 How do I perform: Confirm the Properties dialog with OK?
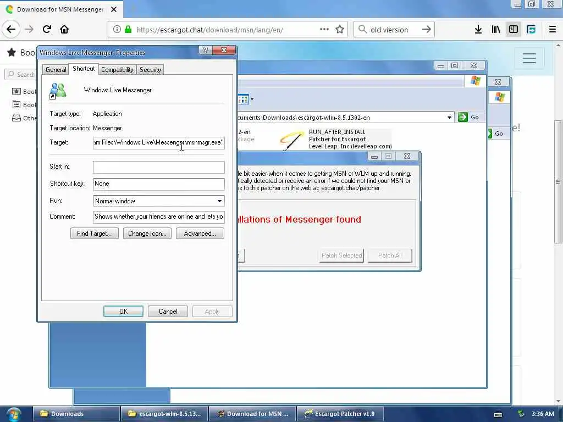click(x=123, y=312)
